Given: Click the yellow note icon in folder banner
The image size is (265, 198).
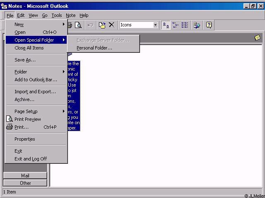Looking at the screenshot, I should tap(258, 38).
